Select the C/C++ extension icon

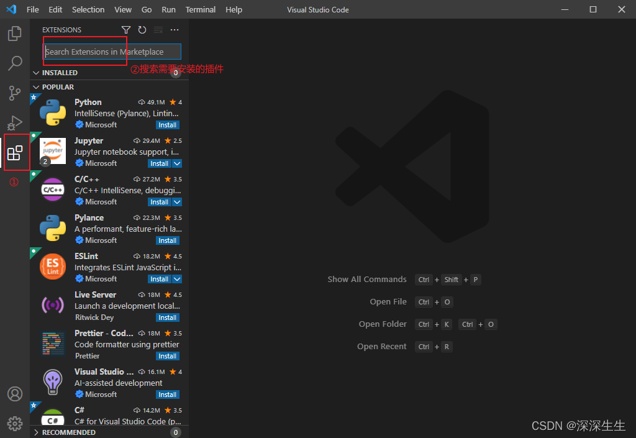(x=53, y=190)
